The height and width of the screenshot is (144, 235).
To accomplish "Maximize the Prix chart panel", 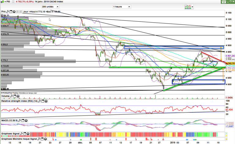I will tap(11, 12).
